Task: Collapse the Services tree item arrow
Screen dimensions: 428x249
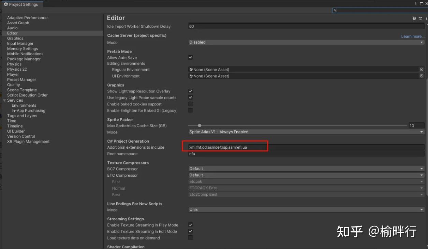Action: coord(4,100)
